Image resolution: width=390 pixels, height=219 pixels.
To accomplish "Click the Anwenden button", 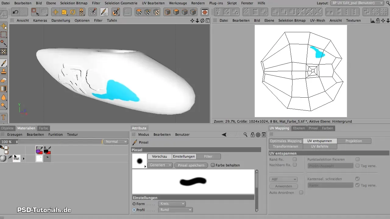I will coord(283,186).
